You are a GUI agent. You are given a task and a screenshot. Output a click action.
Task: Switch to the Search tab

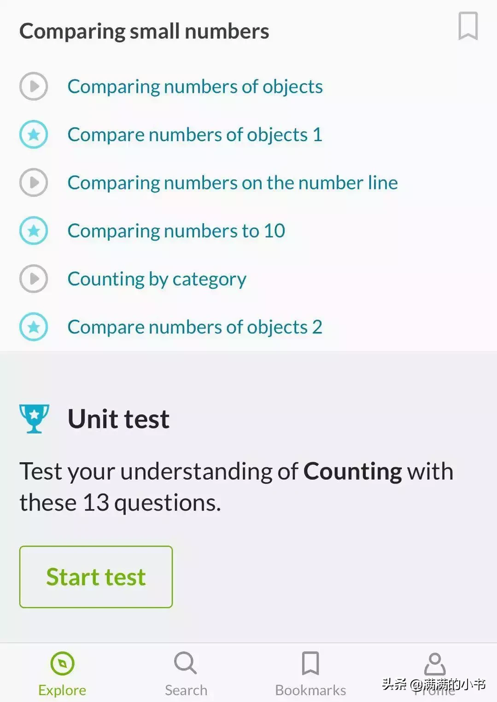coord(186,673)
